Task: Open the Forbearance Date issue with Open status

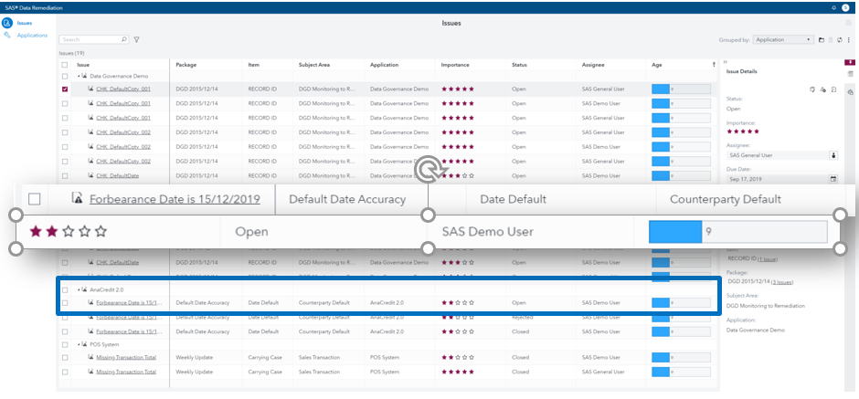Action: coord(129,302)
